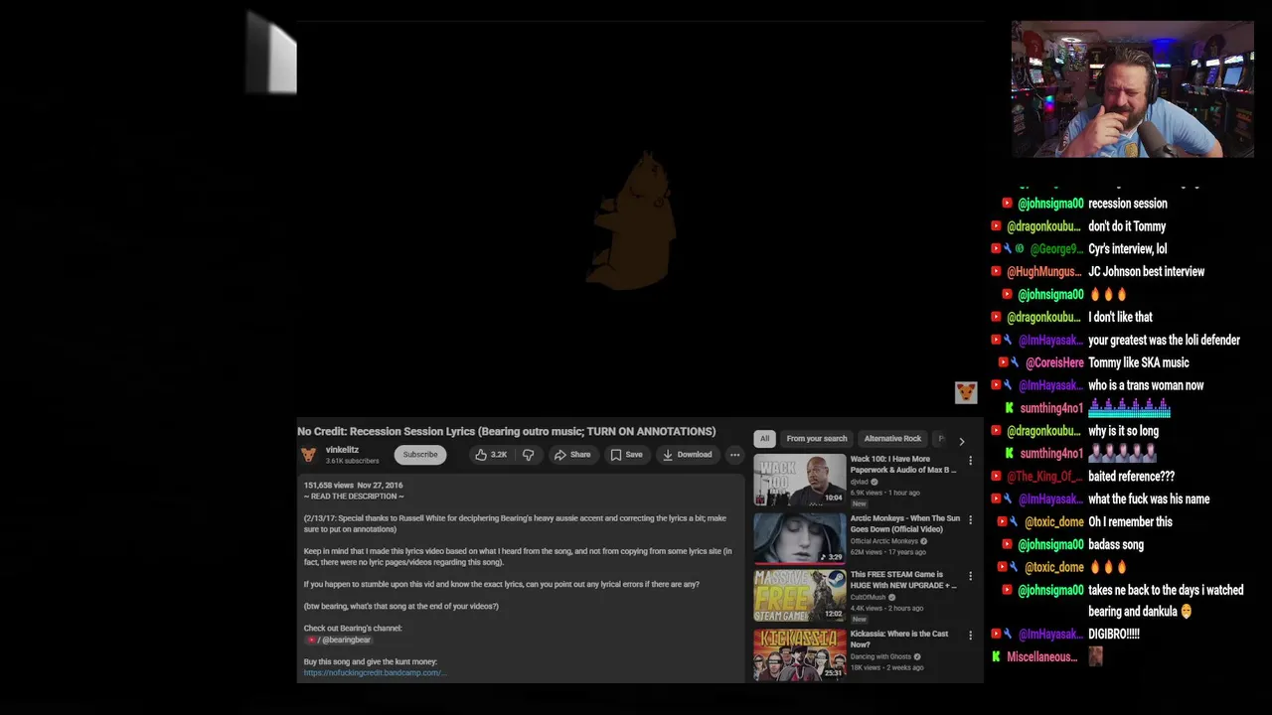Open the vinkelitz channel avatar

pyautogui.click(x=308, y=455)
